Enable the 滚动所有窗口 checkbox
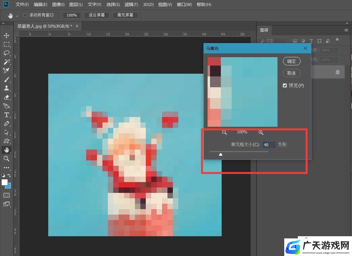 25,15
